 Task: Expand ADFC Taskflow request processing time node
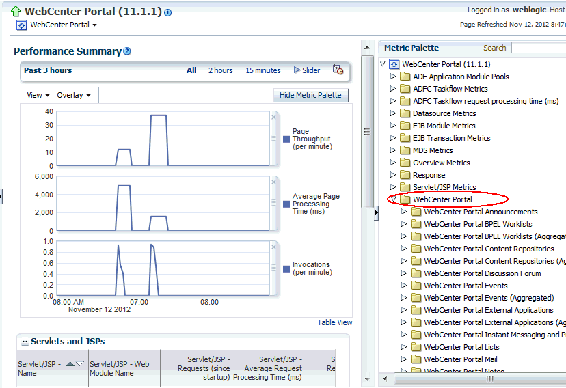[393, 100]
